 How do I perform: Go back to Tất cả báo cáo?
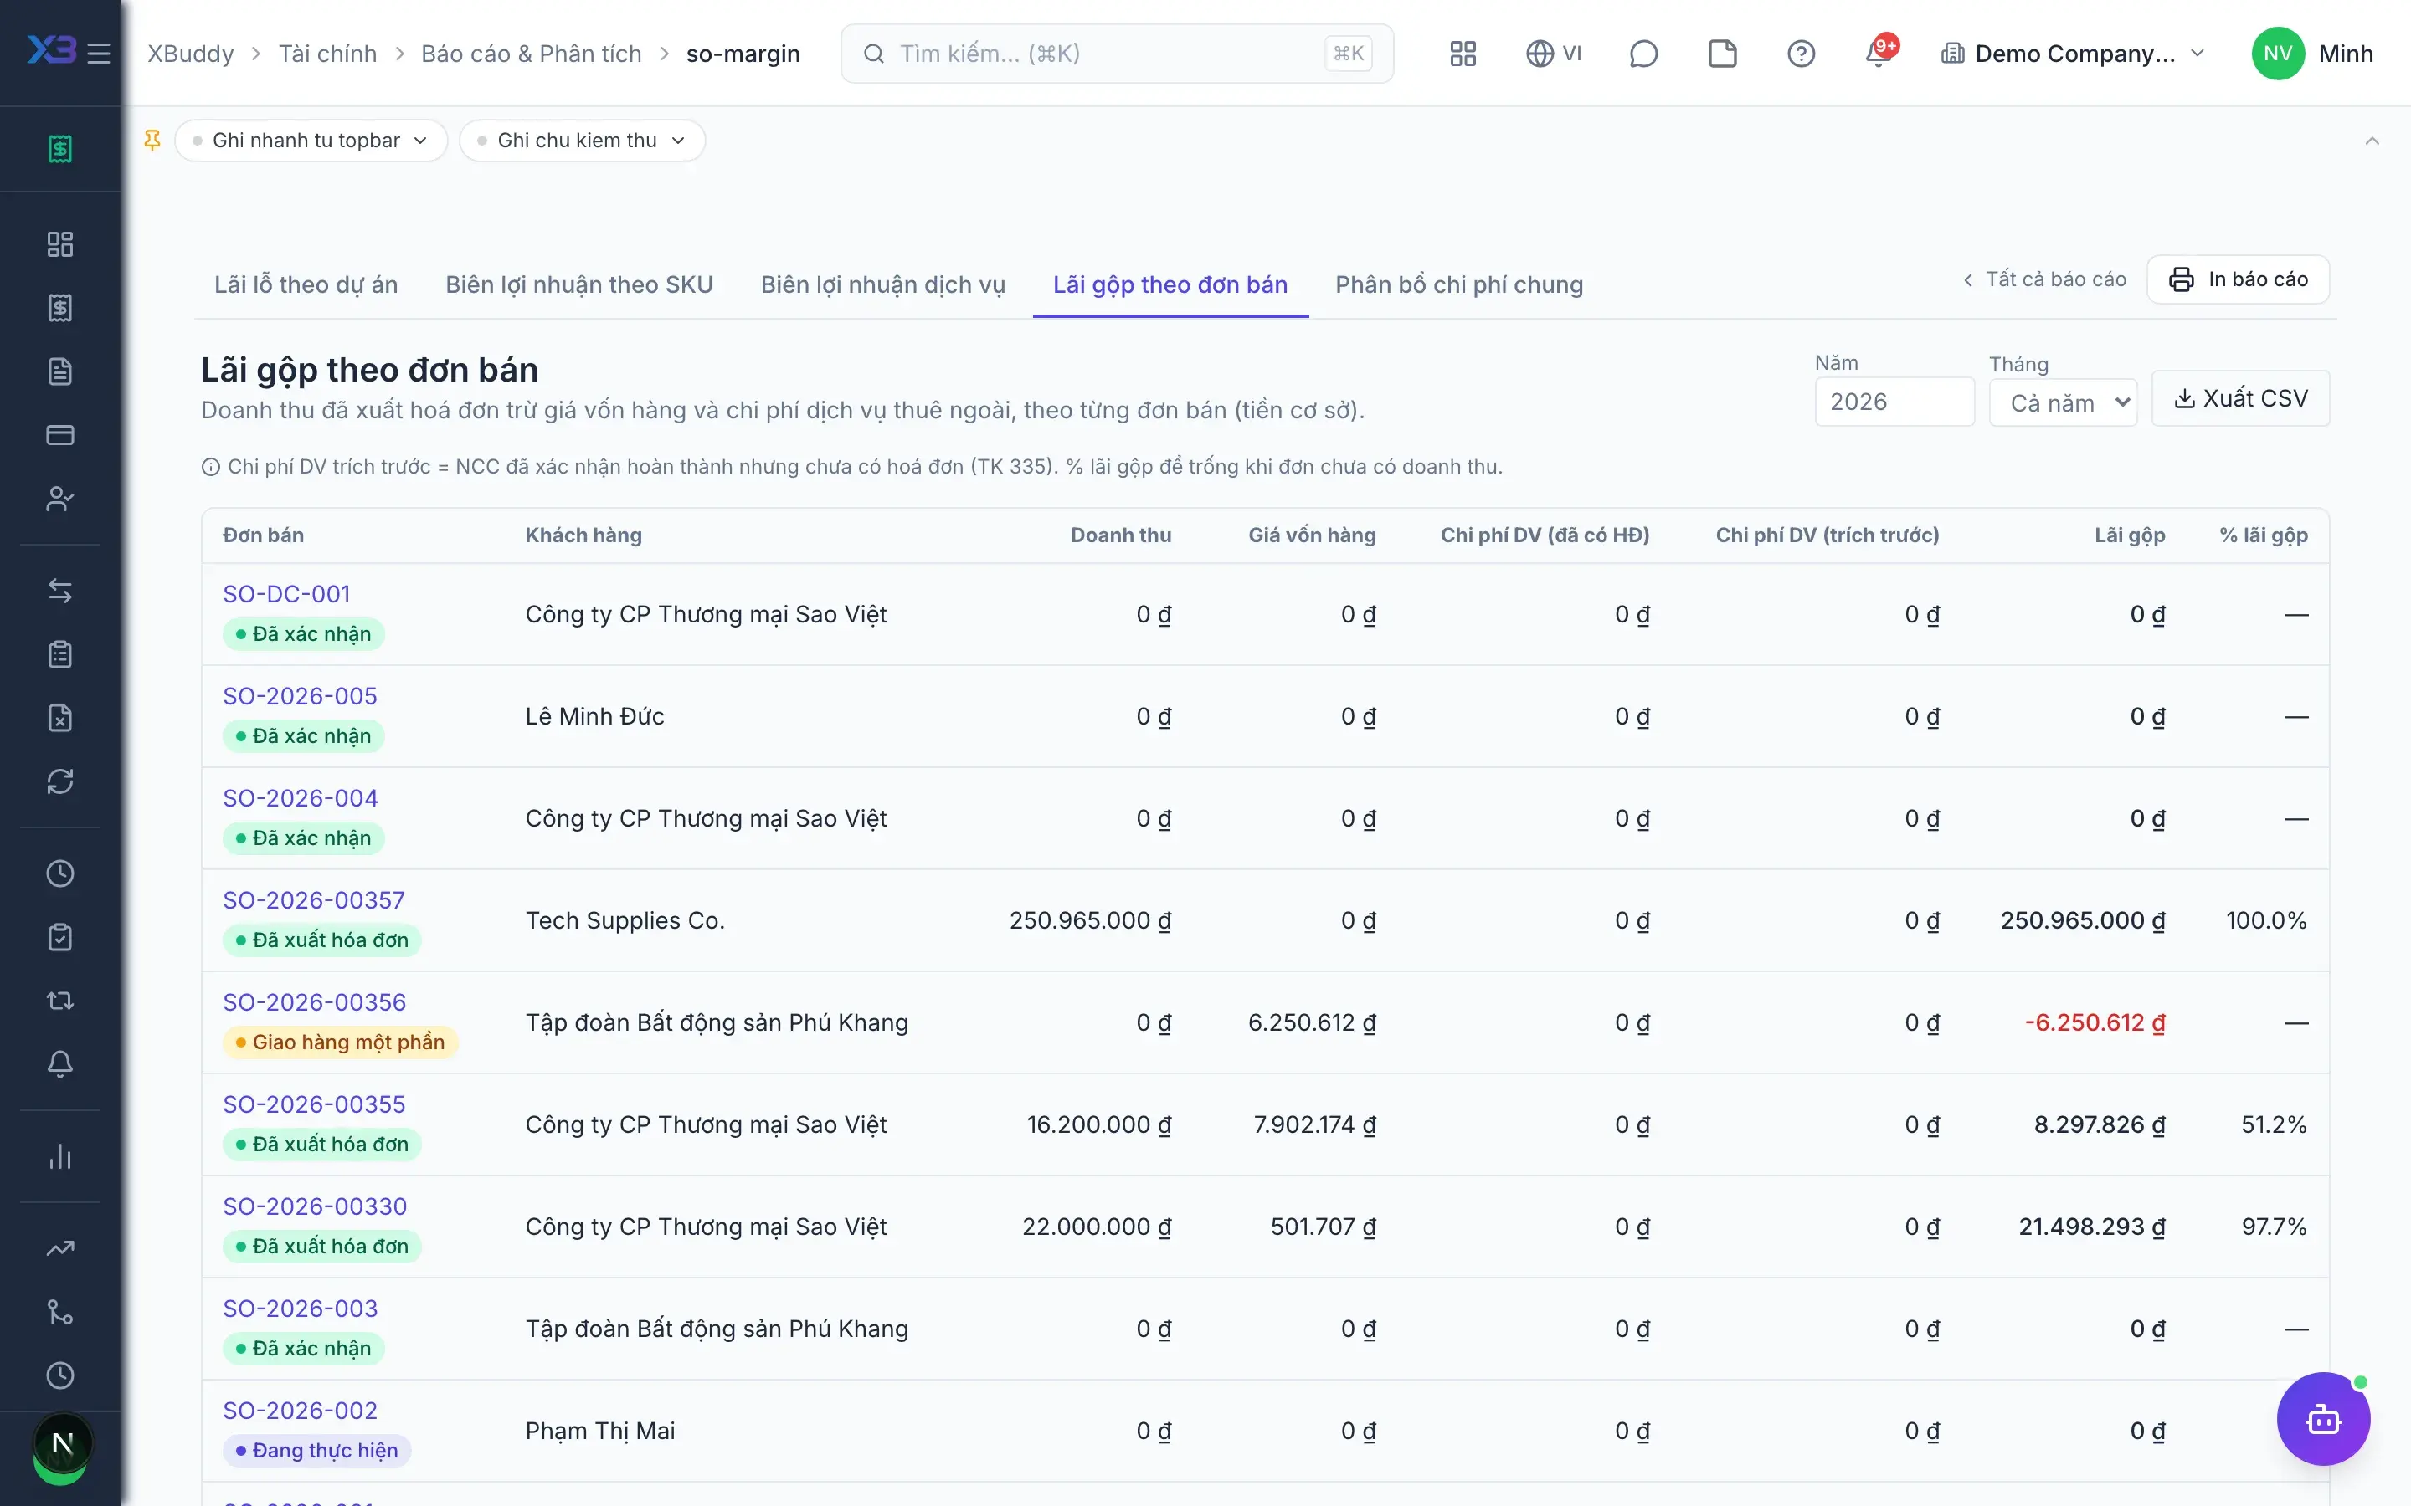click(x=2044, y=279)
